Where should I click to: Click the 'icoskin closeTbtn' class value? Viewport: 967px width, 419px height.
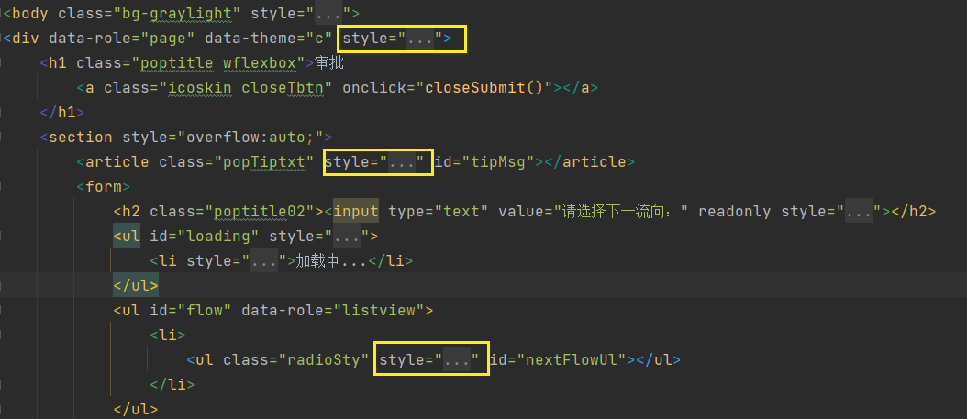pyautogui.click(x=240, y=88)
